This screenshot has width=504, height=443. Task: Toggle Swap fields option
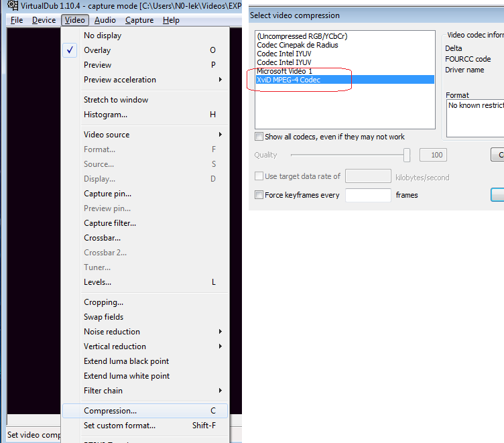click(x=145, y=317)
